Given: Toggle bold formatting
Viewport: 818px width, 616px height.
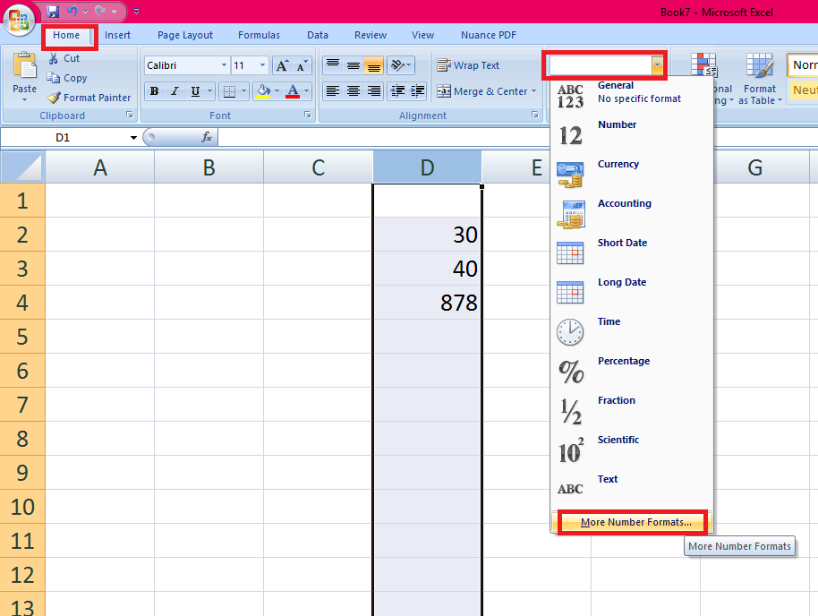Looking at the screenshot, I should coord(153,91).
